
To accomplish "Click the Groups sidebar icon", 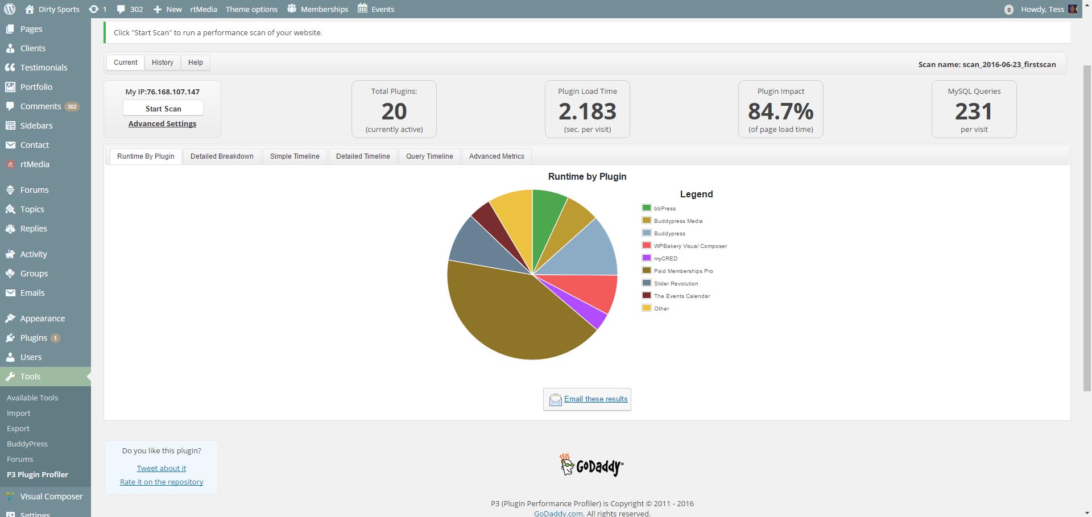I will tap(10, 274).
